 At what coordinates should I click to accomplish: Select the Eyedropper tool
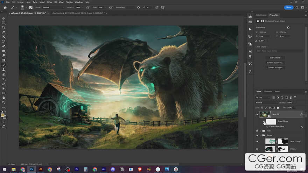coord(3,32)
